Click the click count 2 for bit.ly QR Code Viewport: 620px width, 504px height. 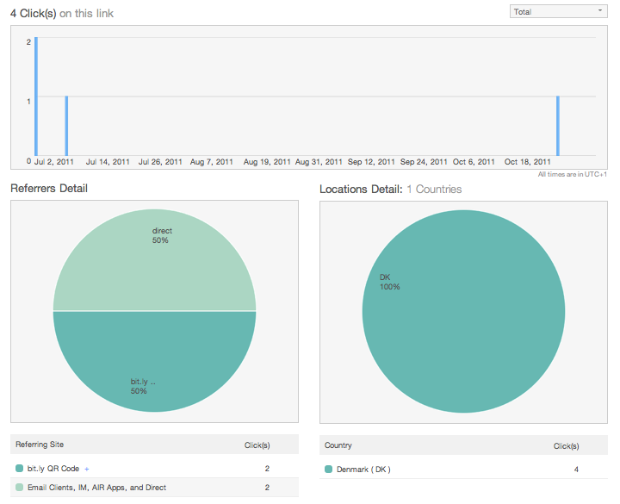[x=267, y=469]
